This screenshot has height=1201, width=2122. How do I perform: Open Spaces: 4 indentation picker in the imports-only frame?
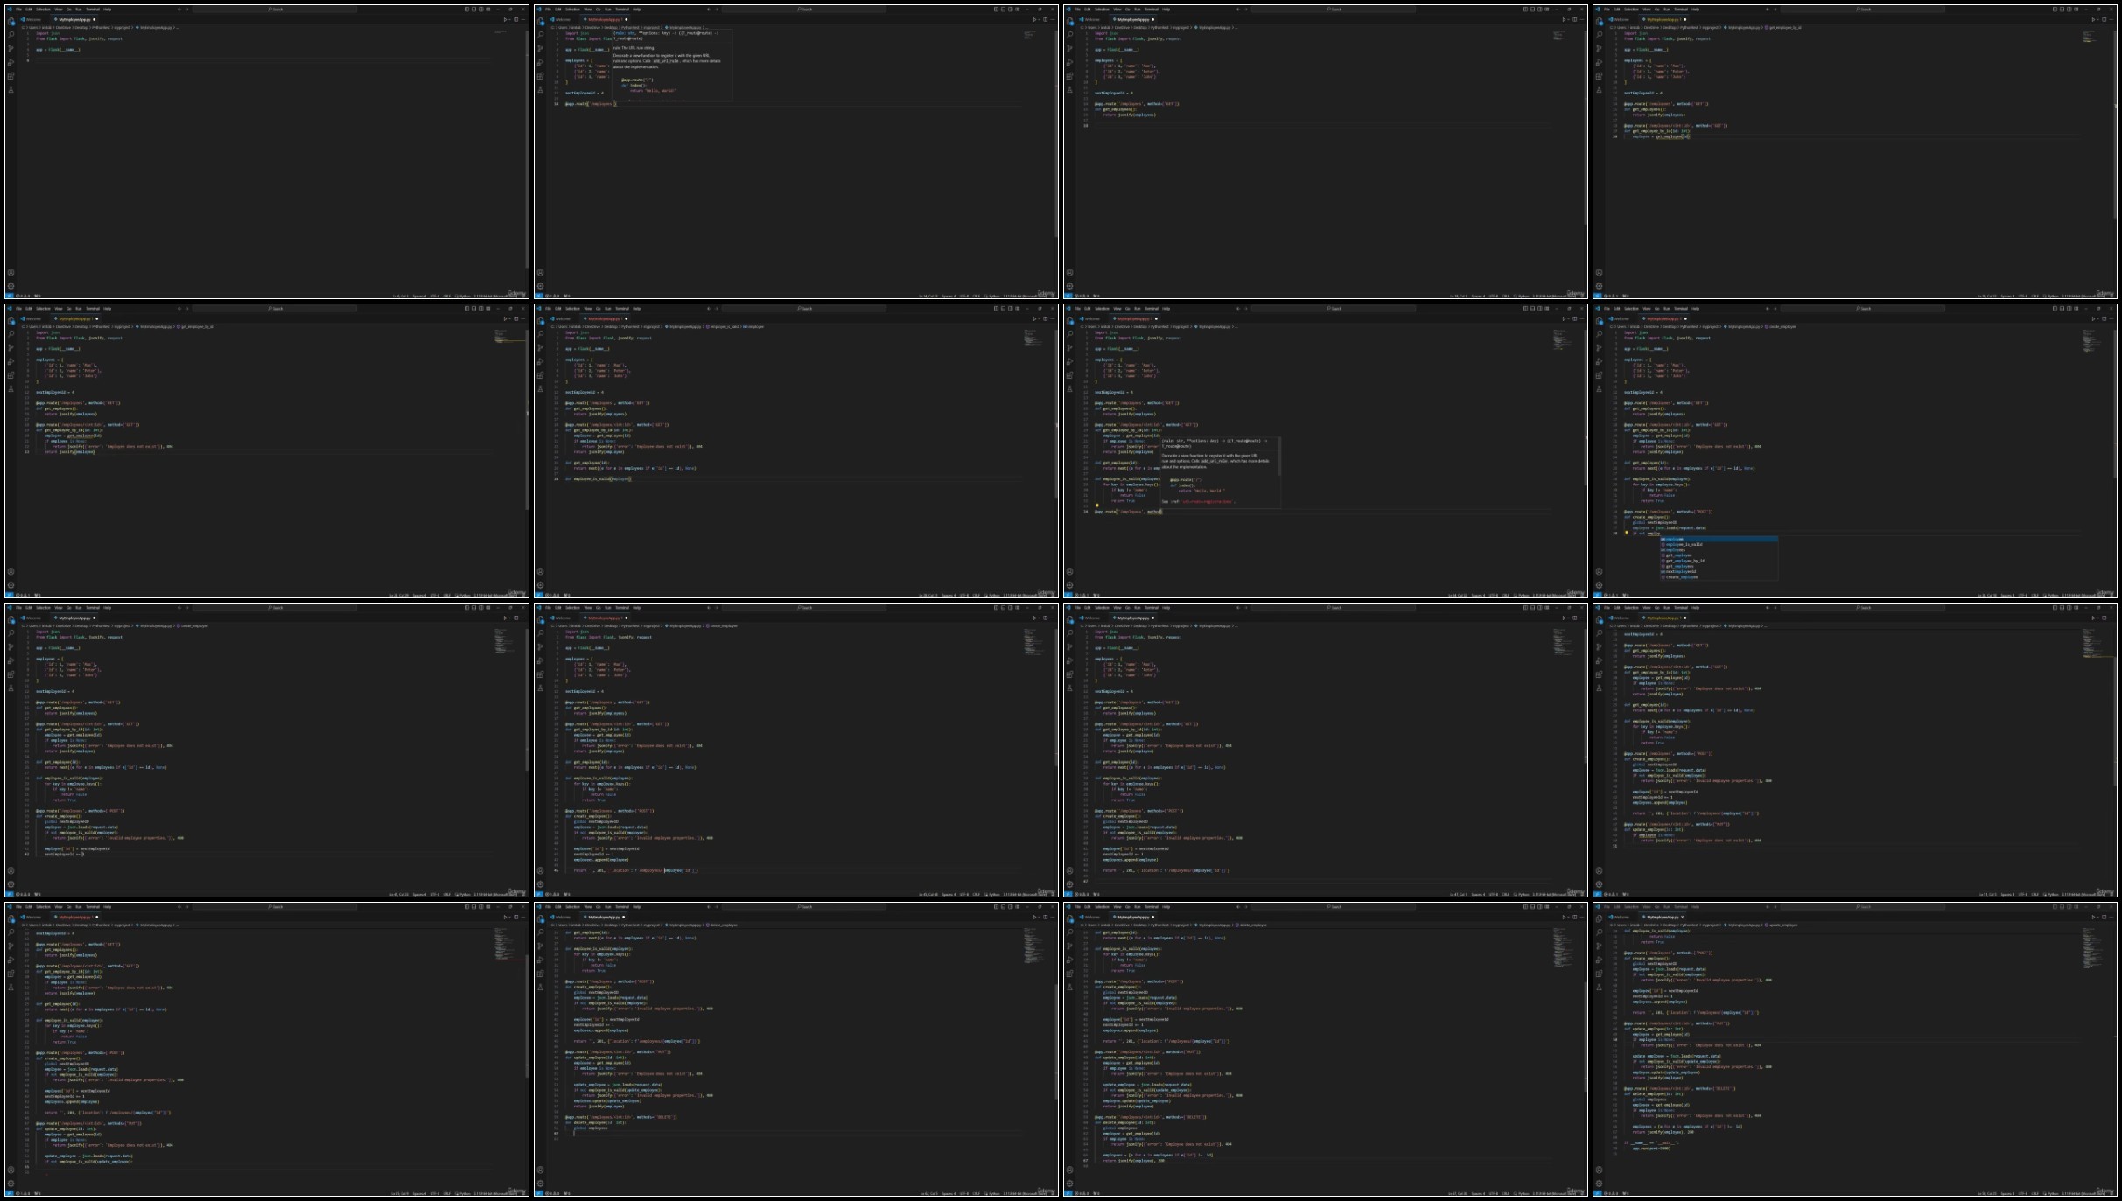click(419, 296)
